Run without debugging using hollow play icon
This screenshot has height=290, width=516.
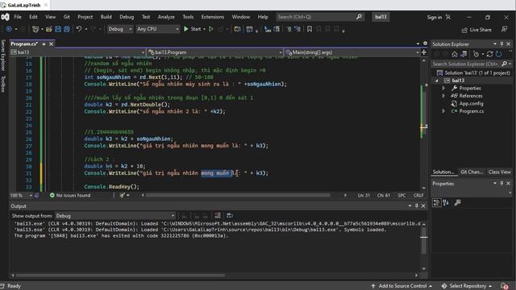[211, 29]
